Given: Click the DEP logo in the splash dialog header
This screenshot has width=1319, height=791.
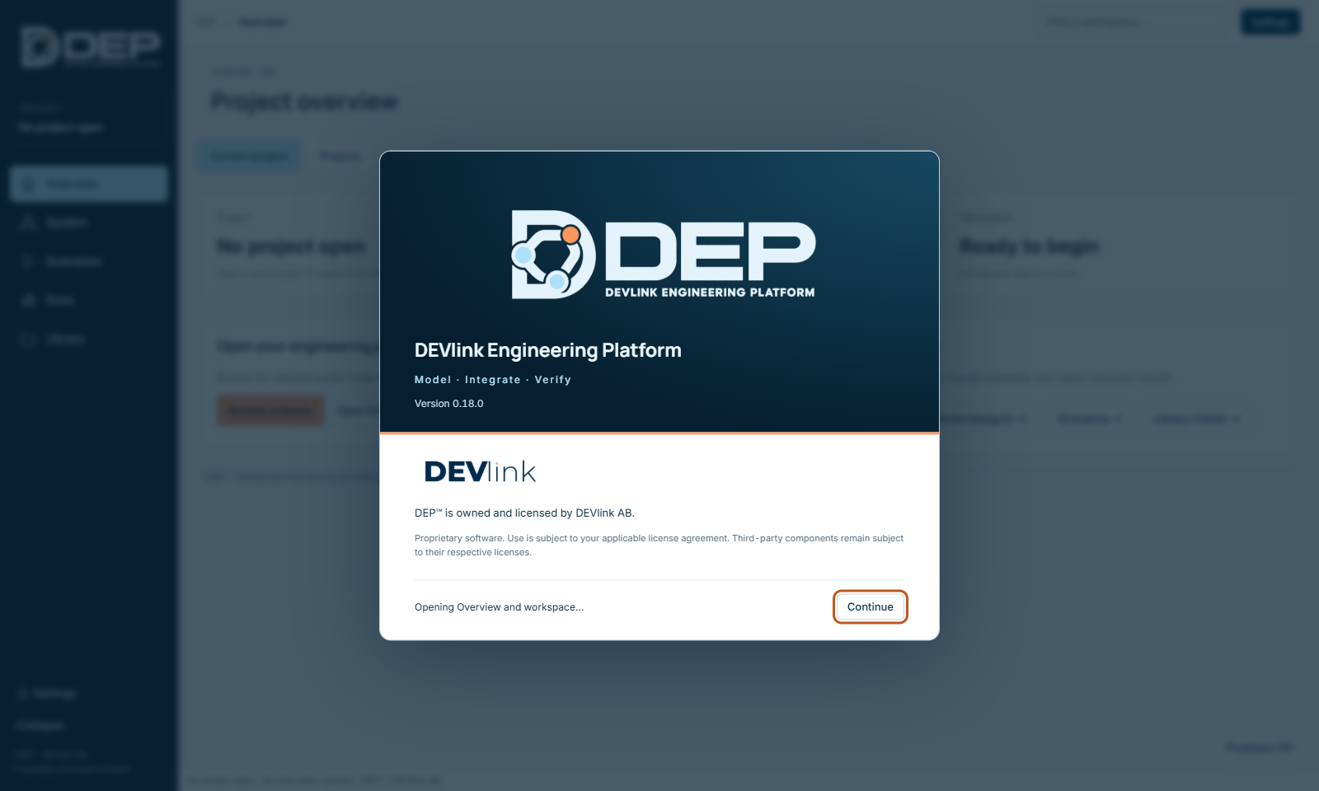Looking at the screenshot, I should [x=664, y=255].
